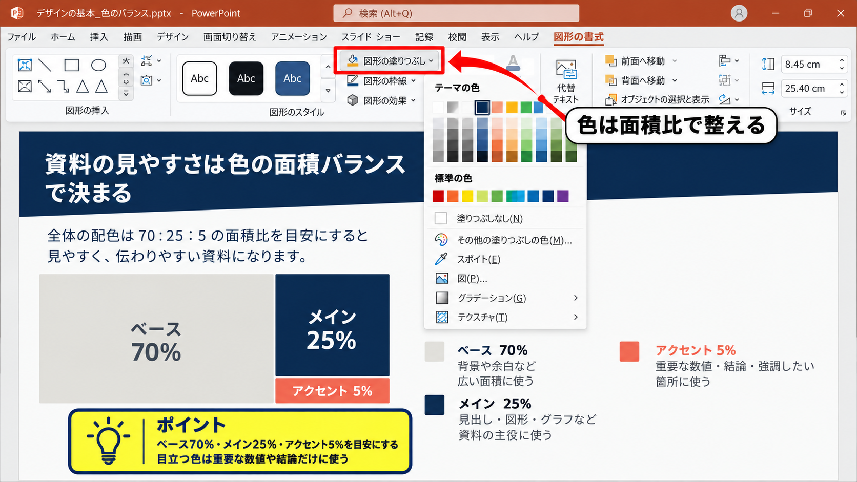Viewport: 857px width, 482px height.
Task: Apply blue filled Abc shape style
Action: [292, 78]
